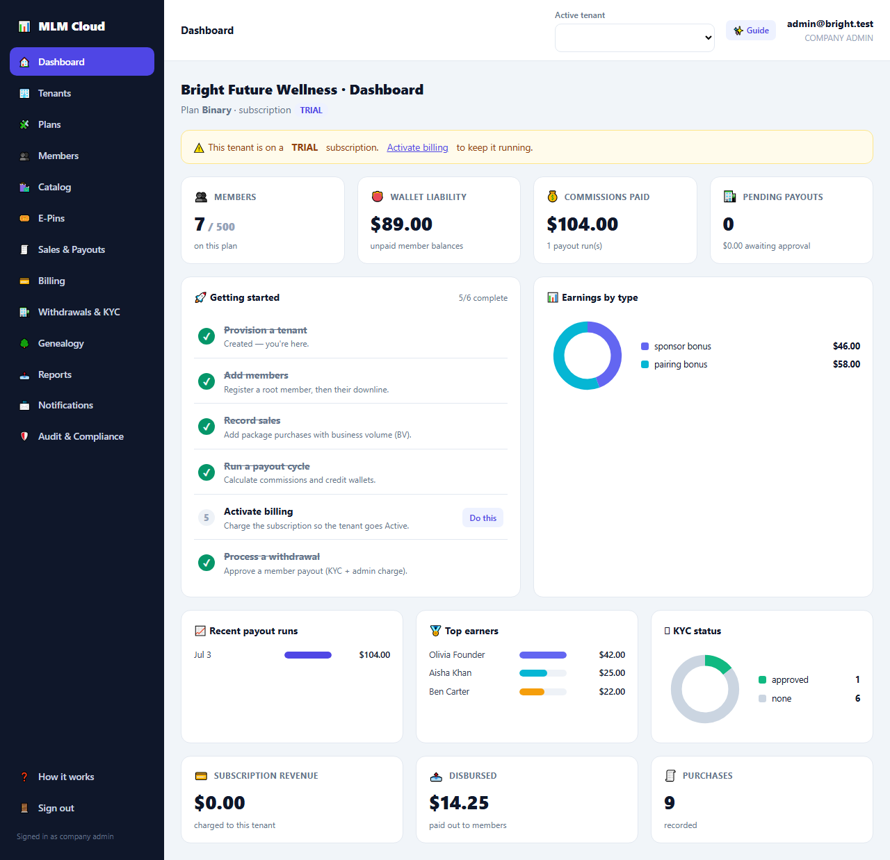
Task: Click the Record sales green checkmark
Action: click(207, 427)
